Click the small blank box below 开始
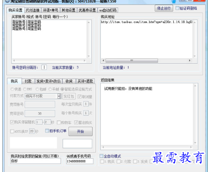This screenshot has width=208, height=172. click(x=78, y=143)
